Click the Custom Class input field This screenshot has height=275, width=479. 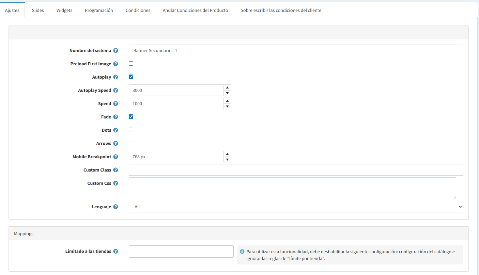pyautogui.click(x=296, y=170)
